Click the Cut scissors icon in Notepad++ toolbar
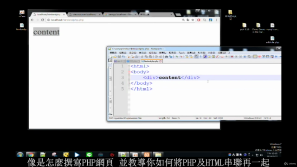 point(142,57)
